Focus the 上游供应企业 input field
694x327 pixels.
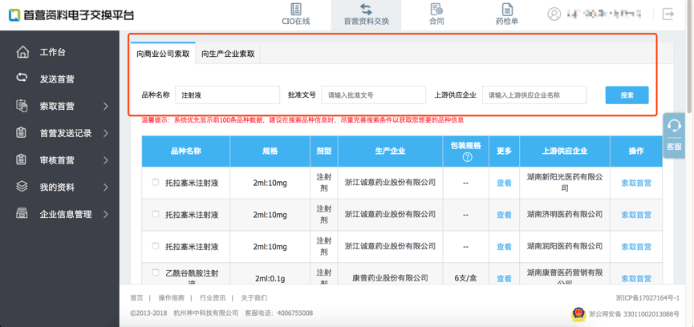[534, 95]
